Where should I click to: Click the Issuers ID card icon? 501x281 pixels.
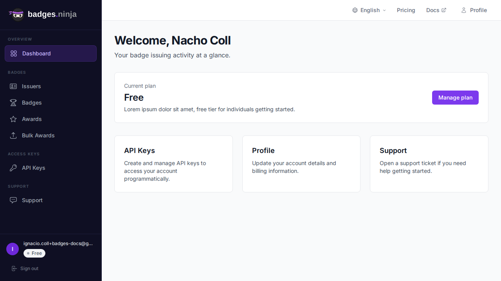(13, 86)
